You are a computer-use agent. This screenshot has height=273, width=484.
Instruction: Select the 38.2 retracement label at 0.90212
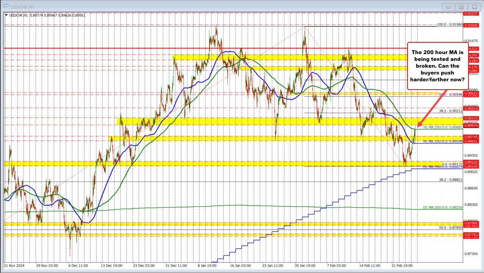tap(451, 111)
